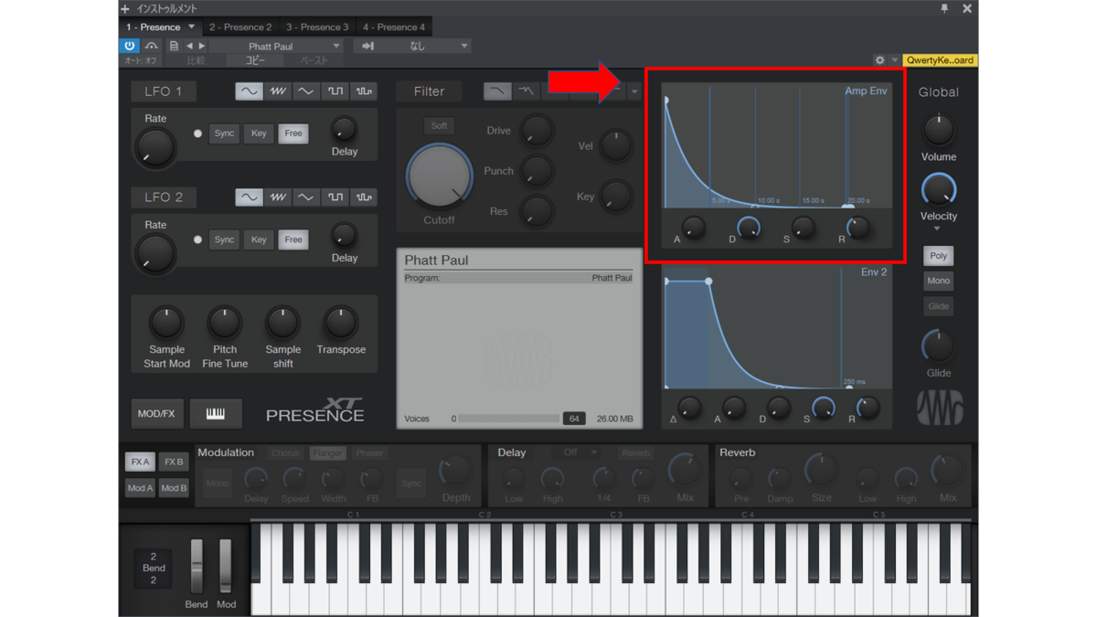Click the MOD/FX button
The height and width of the screenshot is (617, 1097).
[x=156, y=414]
